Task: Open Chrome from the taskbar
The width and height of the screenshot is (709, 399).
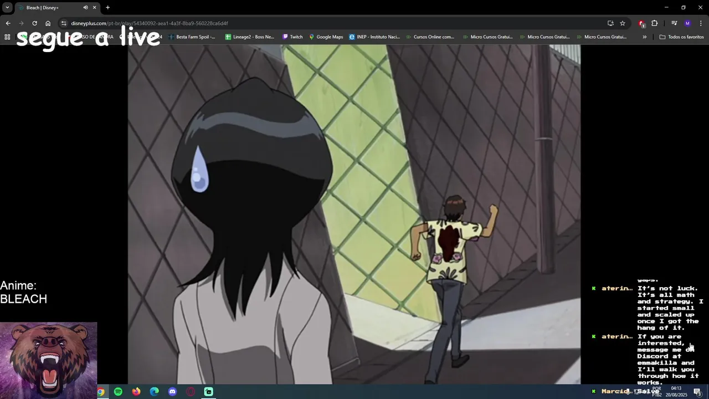Action: (101, 392)
